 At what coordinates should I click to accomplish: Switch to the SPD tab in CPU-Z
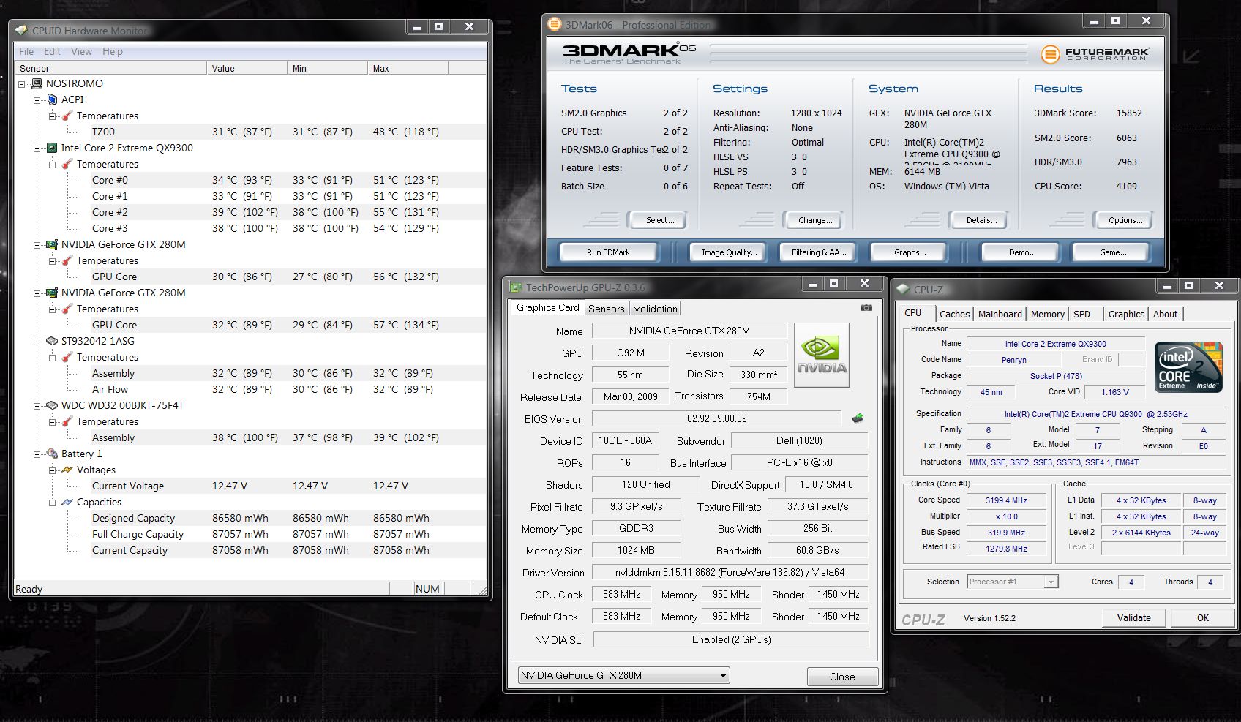[1081, 314]
